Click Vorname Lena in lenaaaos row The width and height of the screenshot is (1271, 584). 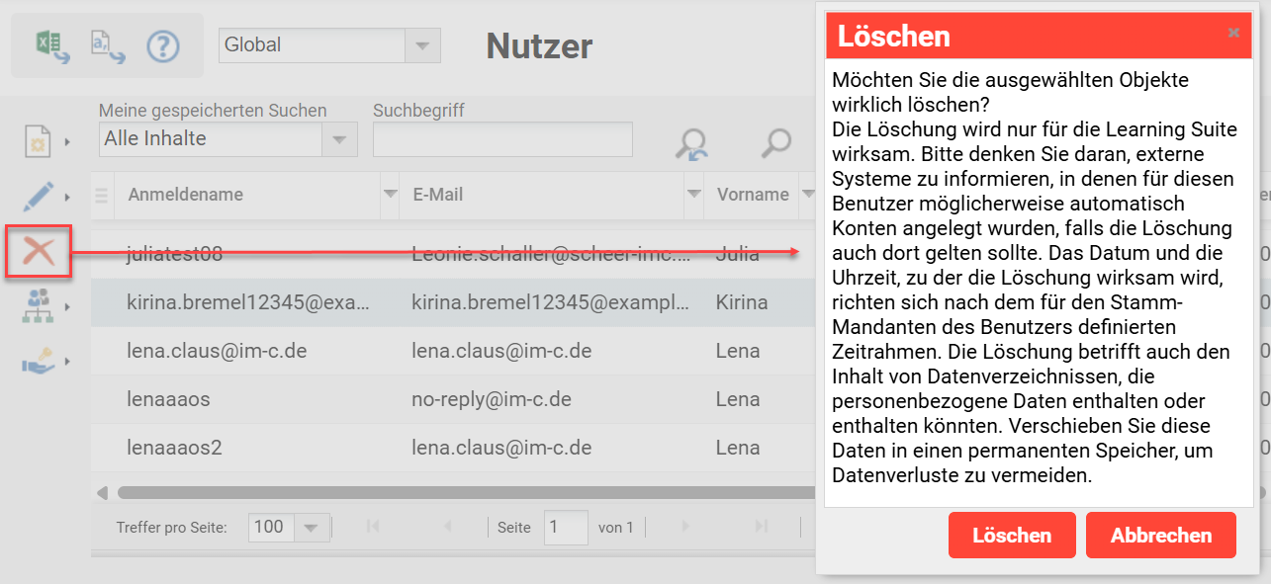738,399
